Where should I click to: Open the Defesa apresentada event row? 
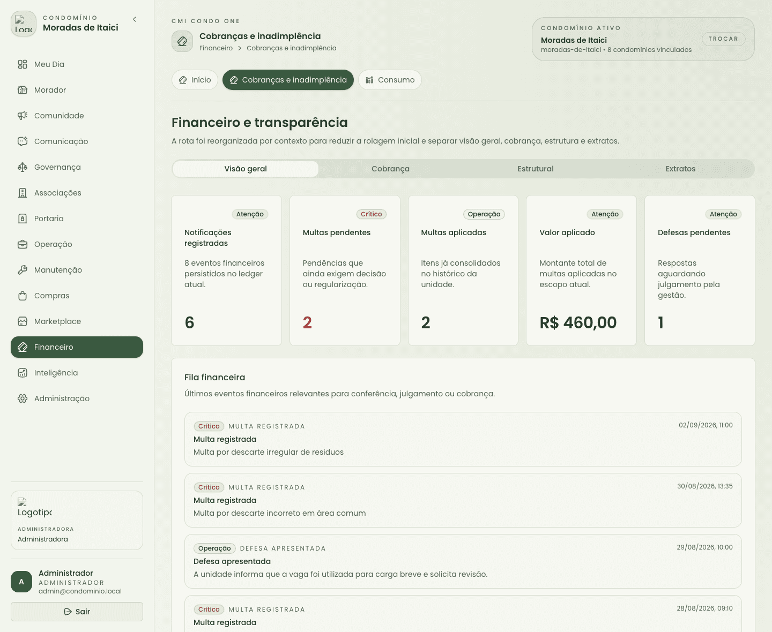(463, 561)
